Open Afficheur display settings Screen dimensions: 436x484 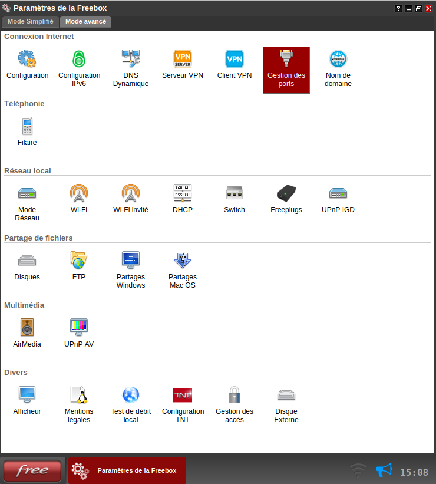(x=27, y=401)
